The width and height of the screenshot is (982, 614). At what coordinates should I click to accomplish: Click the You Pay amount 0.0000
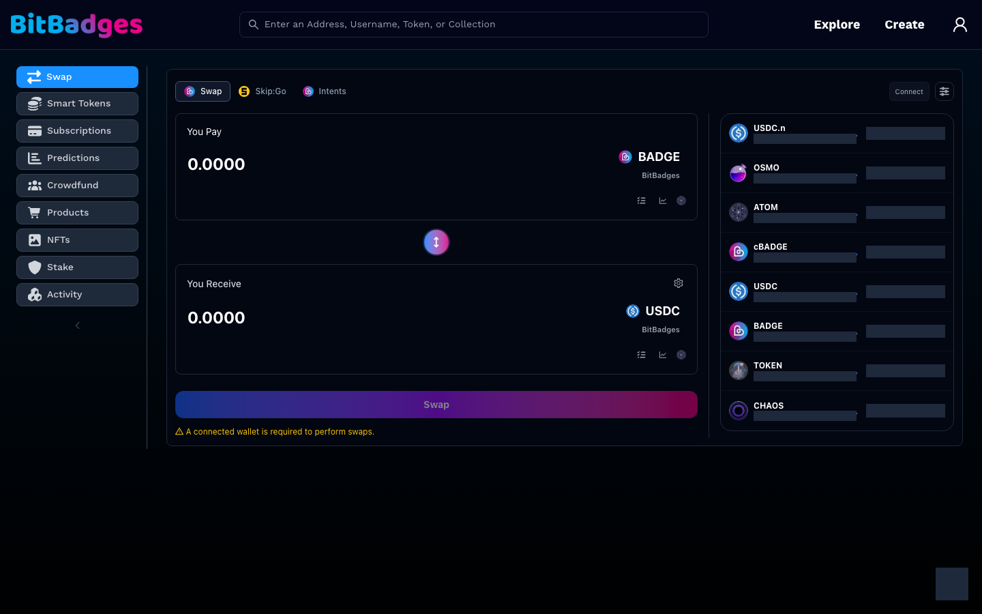tap(216, 164)
